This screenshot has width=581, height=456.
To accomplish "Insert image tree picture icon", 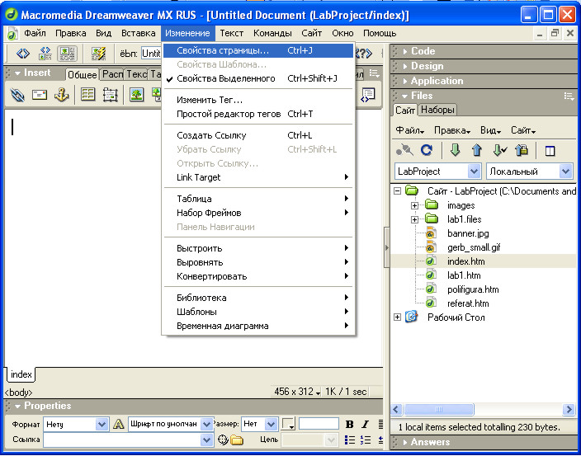I will (136, 95).
